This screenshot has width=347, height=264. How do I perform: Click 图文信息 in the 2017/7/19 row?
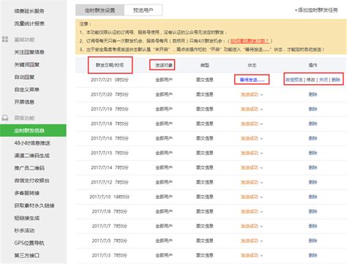click(x=205, y=109)
